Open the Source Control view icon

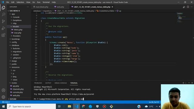click(x=3, y=21)
